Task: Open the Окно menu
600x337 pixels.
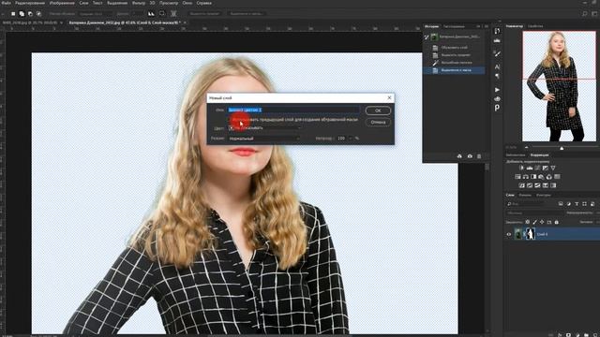Action: [x=187, y=3]
